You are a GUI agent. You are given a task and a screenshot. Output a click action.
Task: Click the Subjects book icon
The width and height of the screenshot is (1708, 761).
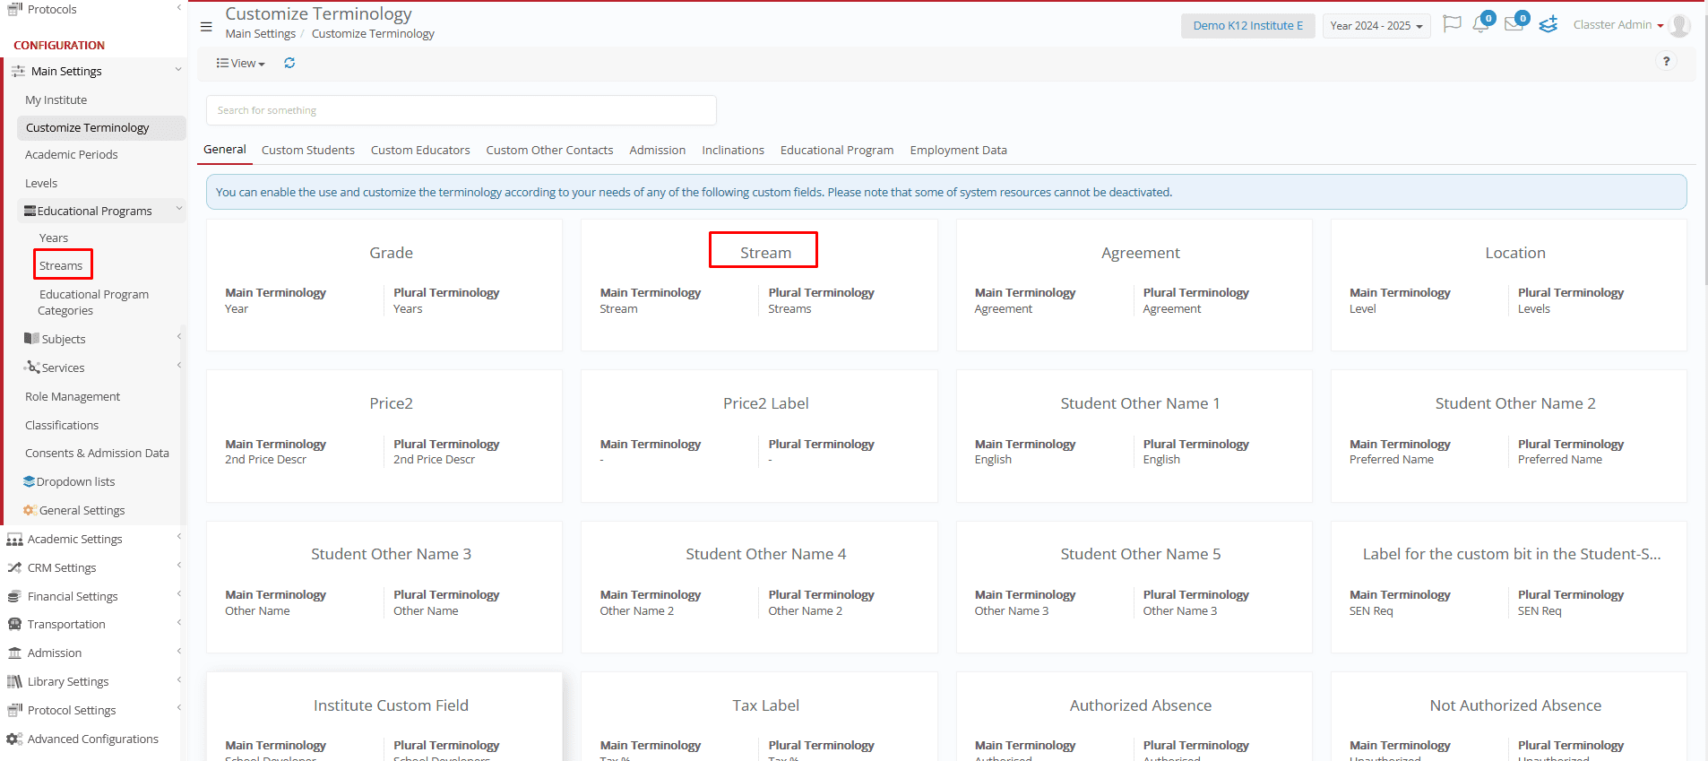(31, 339)
